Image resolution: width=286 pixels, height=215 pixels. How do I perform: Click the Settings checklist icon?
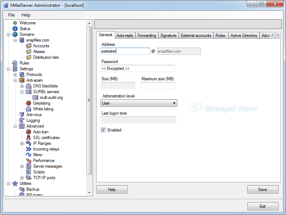[x=15, y=69]
